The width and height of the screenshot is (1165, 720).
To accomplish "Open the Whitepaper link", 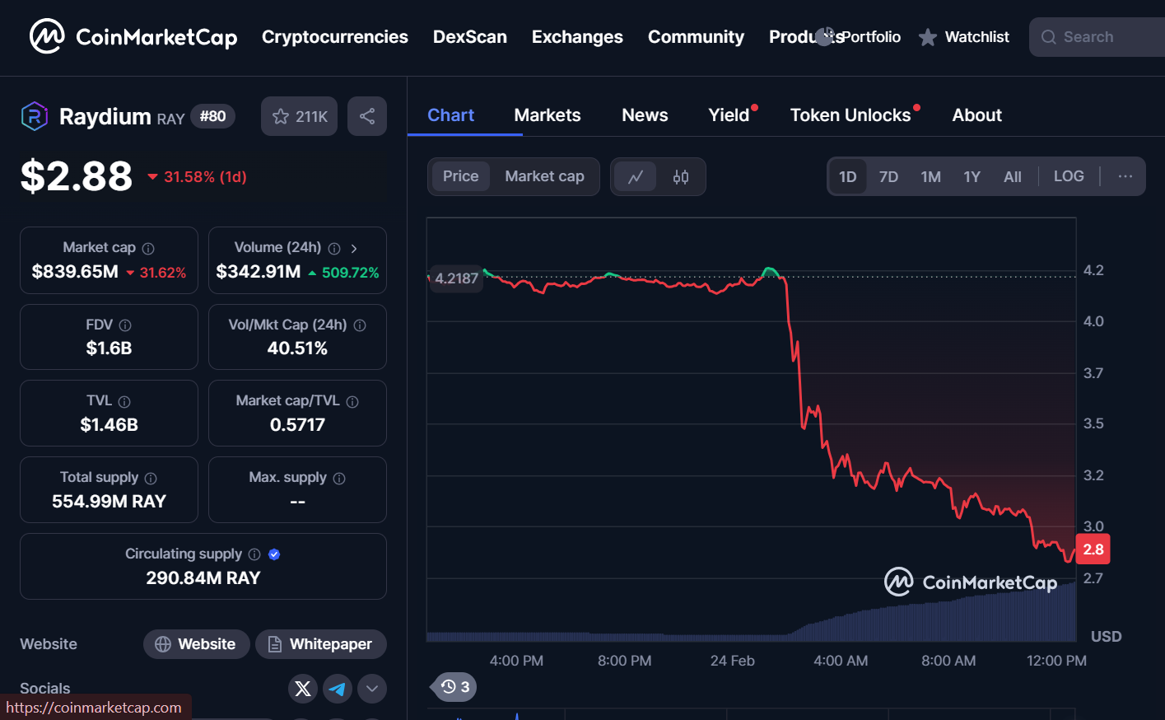I will click(320, 644).
